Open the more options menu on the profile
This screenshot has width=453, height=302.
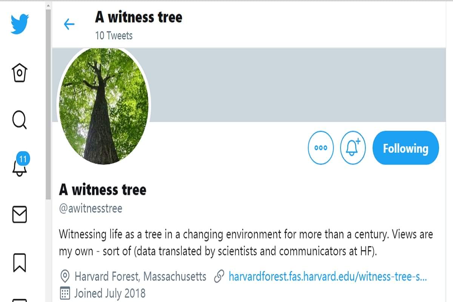[x=320, y=148]
